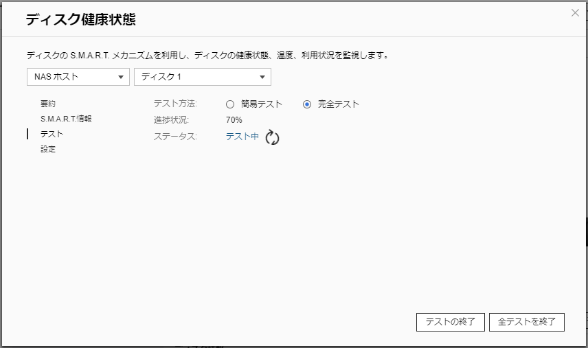Open the NAS ホスト dropdown
This screenshot has width=588, height=348.
tap(78, 77)
